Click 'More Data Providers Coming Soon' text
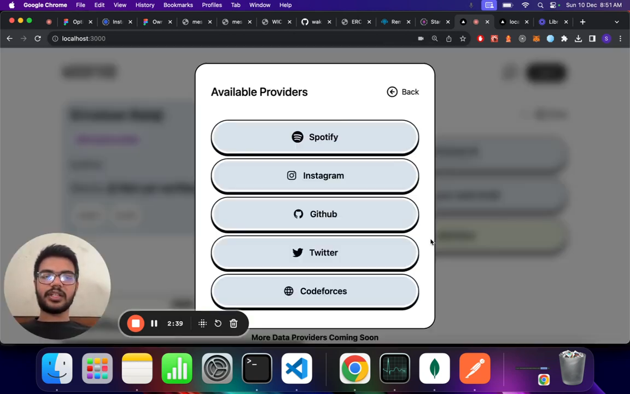 tap(314, 338)
